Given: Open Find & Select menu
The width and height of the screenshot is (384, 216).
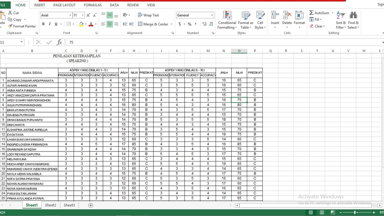Looking at the screenshot, I should (x=353, y=20).
